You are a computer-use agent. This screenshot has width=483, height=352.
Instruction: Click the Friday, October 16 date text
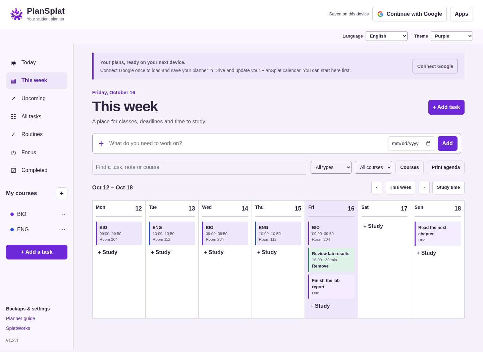click(x=114, y=93)
